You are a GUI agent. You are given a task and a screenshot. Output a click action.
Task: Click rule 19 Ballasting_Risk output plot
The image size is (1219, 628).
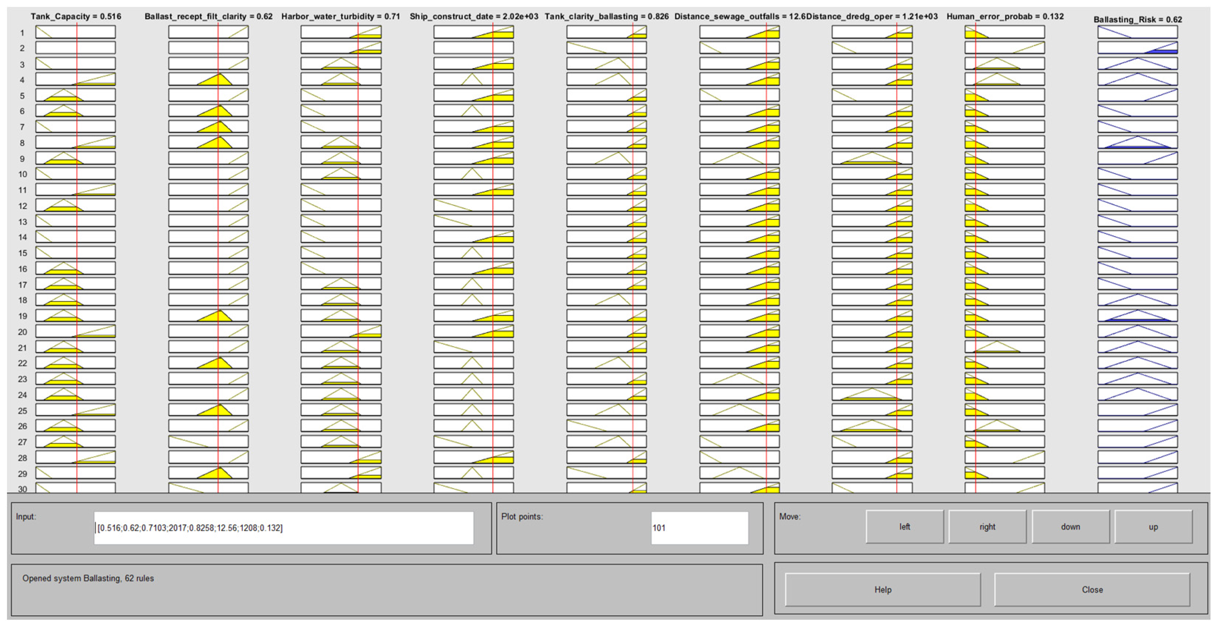click(1137, 315)
